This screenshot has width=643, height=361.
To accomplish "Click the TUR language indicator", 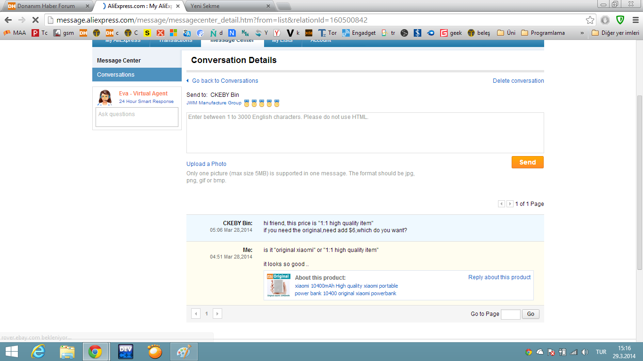I will coord(601,352).
